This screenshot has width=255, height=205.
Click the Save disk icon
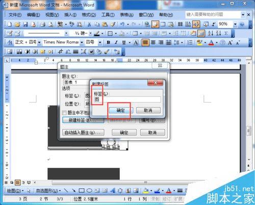click(x=25, y=24)
